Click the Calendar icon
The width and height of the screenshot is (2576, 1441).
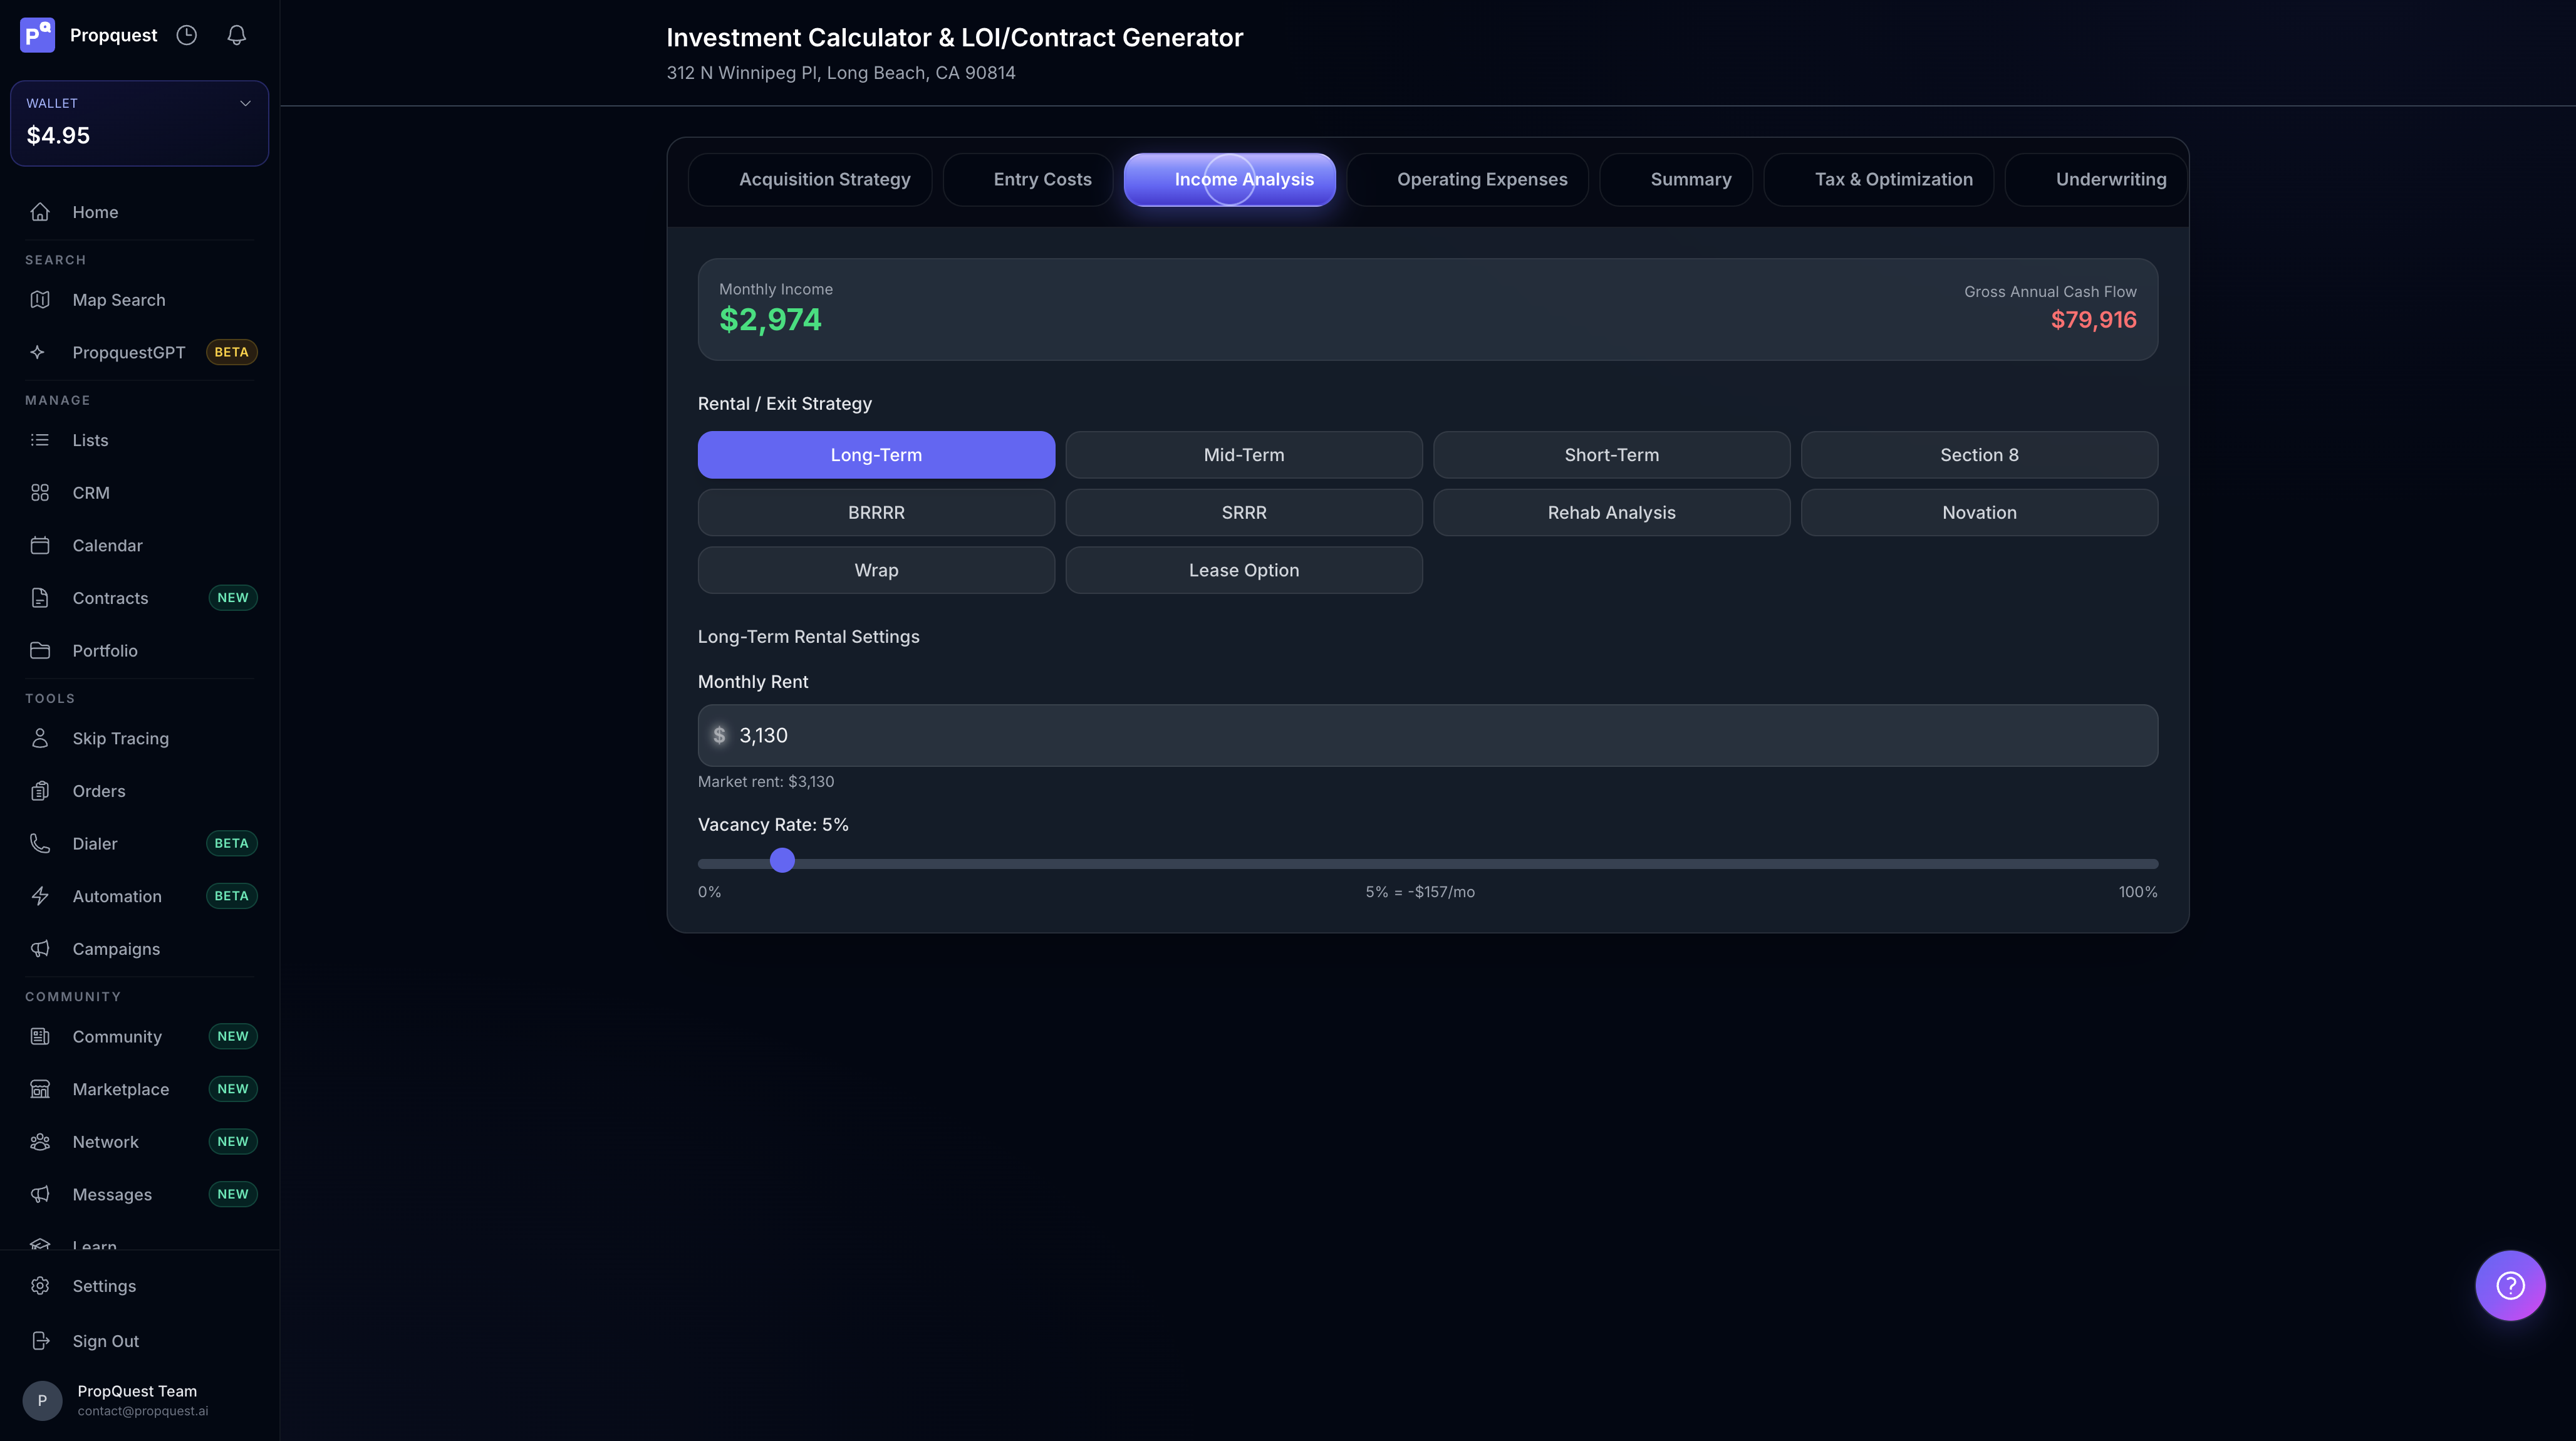[40, 545]
